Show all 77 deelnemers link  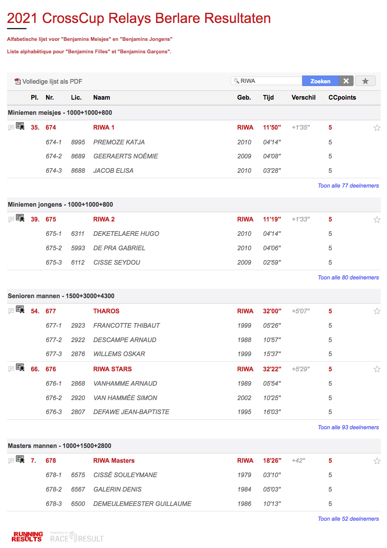pos(348,186)
